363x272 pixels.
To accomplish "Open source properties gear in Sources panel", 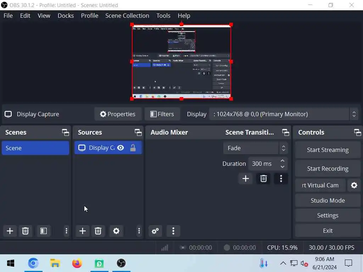I will pyautogui.click(x=116, y=231).
